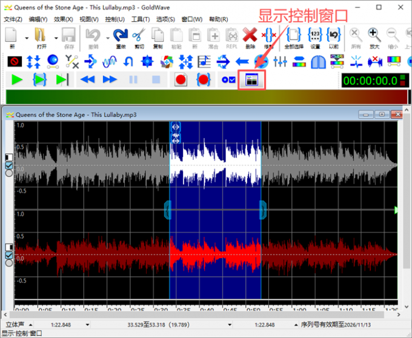Open the 立体声 channel status dropdown
This screenshot has width=412, height=338.
coord(30,325)
